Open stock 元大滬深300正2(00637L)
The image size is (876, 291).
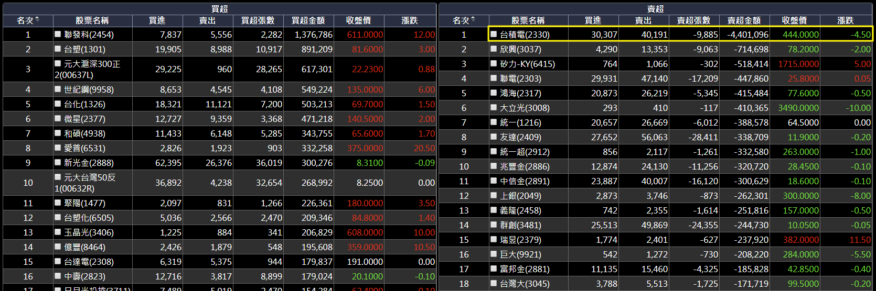pyautogui.click(x=88, y=69)
